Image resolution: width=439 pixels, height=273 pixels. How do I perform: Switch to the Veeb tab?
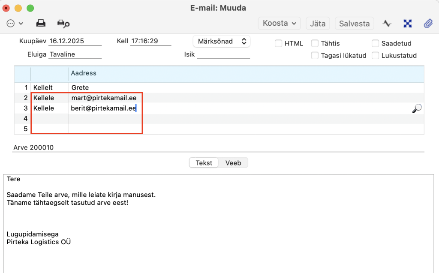point(233,163)
